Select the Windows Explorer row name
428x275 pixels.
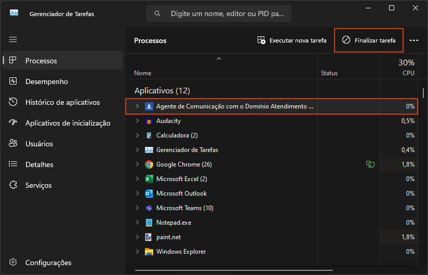pyautogui.click(x=181, y=252)
